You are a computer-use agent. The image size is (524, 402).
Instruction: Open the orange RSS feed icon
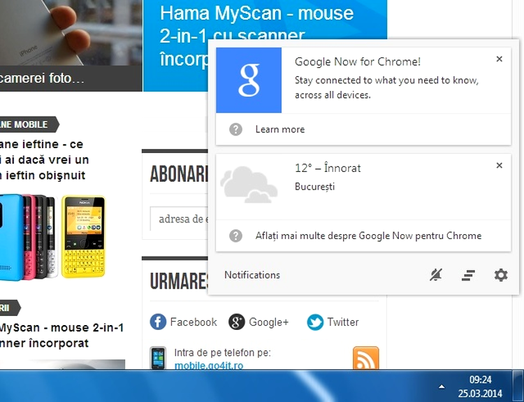point(366,358)
